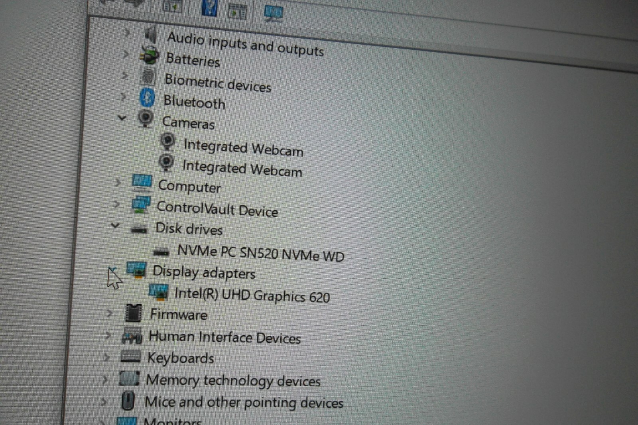
Task: Select the "Firmware" label
Action: click(x=178, y=314)
